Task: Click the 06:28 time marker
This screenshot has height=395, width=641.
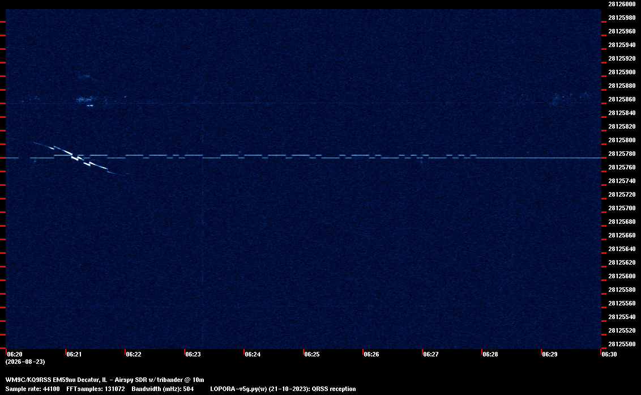Action: pyautogui.click(x=490, y=354)
